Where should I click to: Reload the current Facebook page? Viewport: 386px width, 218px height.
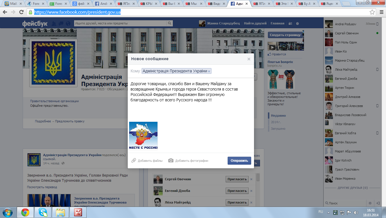pyautogui.click(x=21, y=12)
